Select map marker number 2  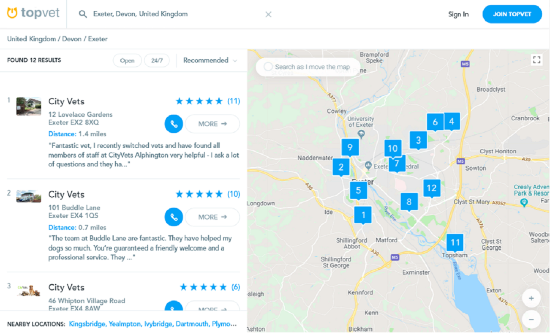tap(341, 167)
